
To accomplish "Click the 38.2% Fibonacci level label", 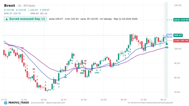I will [x=169, y=37].
